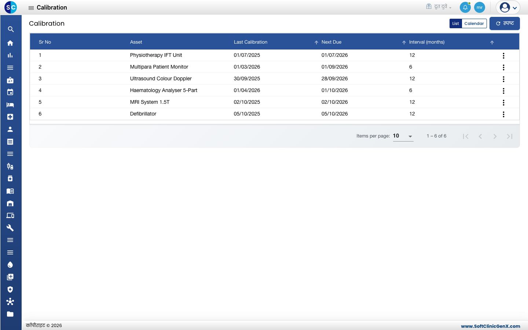Go to home icon in sidebar
Viewport: 528px width, 330px height.
point(10,43)
